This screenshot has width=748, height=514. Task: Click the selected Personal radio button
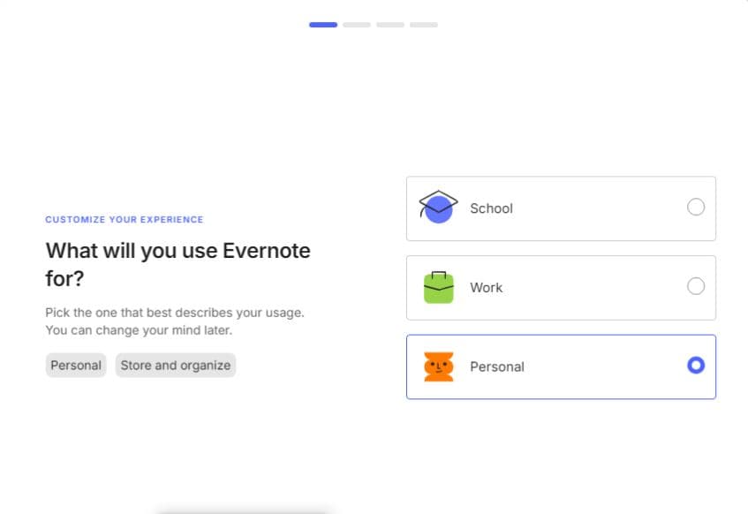click(x=696, y=365)
